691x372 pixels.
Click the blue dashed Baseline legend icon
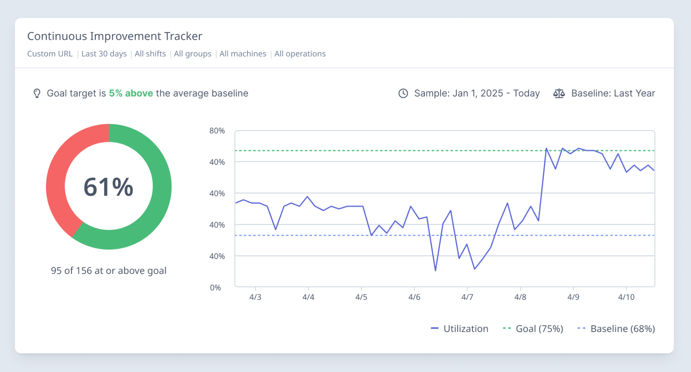click(x=581, y=328)
